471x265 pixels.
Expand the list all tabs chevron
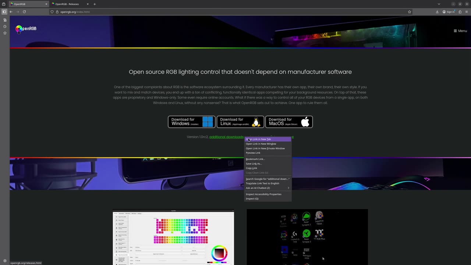pos(439,4)
